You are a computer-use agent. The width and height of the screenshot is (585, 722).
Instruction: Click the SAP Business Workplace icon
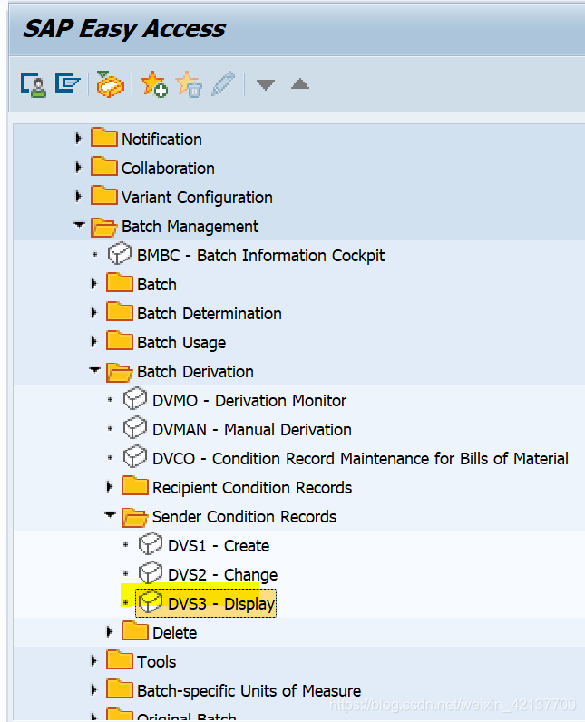coord(110,84)
